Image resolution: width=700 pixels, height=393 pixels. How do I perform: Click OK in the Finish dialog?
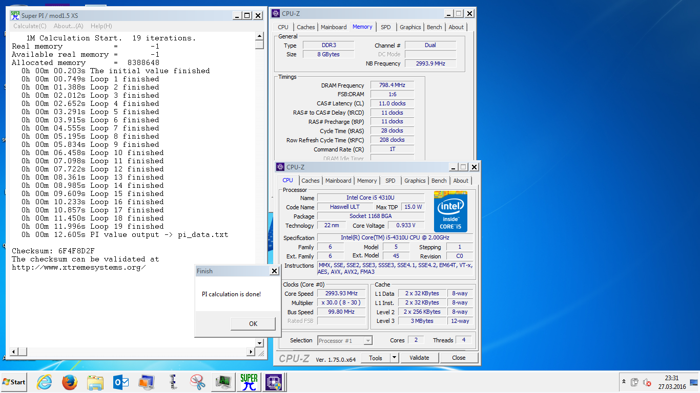(x=253, y=323)
